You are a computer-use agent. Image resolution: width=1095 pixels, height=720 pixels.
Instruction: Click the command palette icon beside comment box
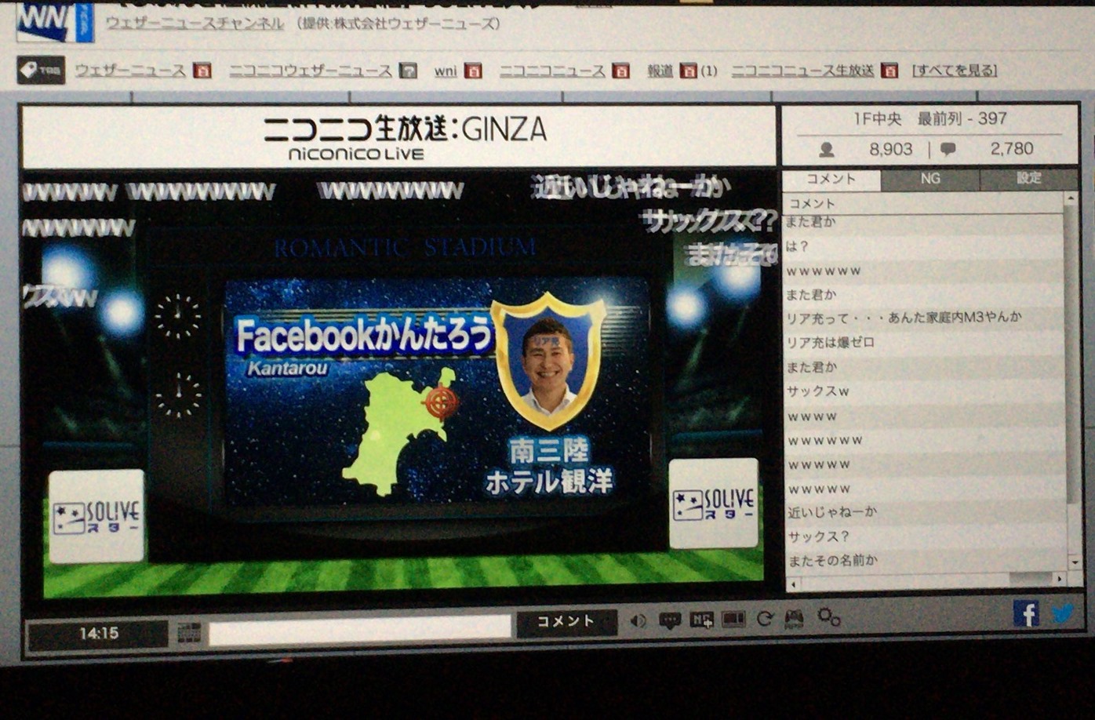[189, 632]
